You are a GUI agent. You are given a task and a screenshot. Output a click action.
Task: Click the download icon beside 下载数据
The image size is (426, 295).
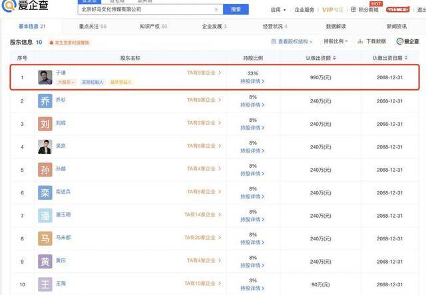[360, 41]
